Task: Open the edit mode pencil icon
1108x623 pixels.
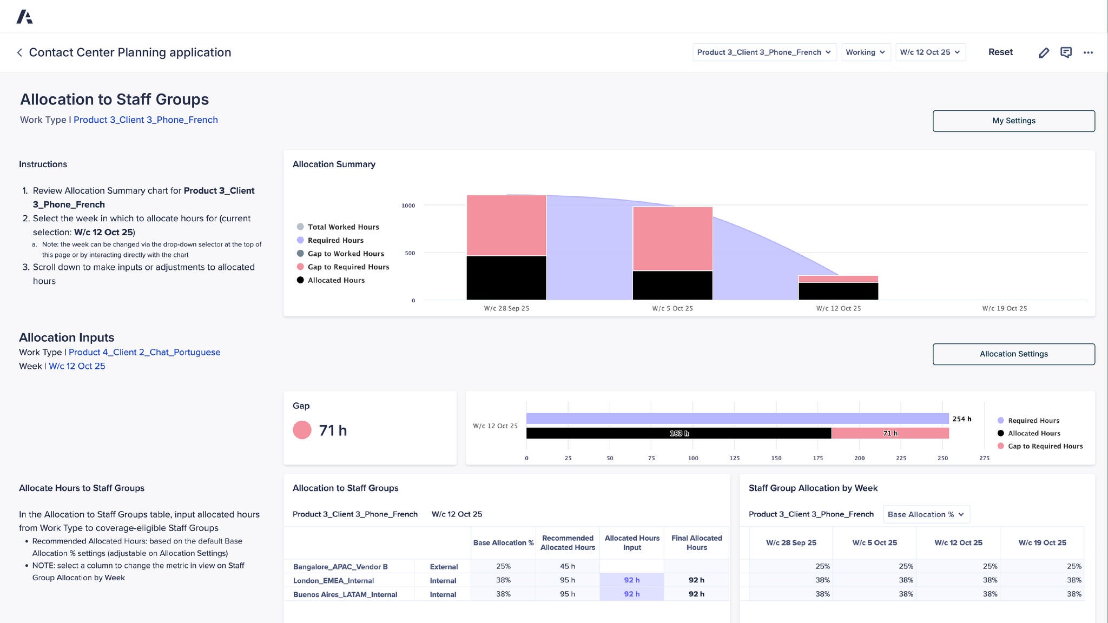Action: click(x=1044, y=52)
